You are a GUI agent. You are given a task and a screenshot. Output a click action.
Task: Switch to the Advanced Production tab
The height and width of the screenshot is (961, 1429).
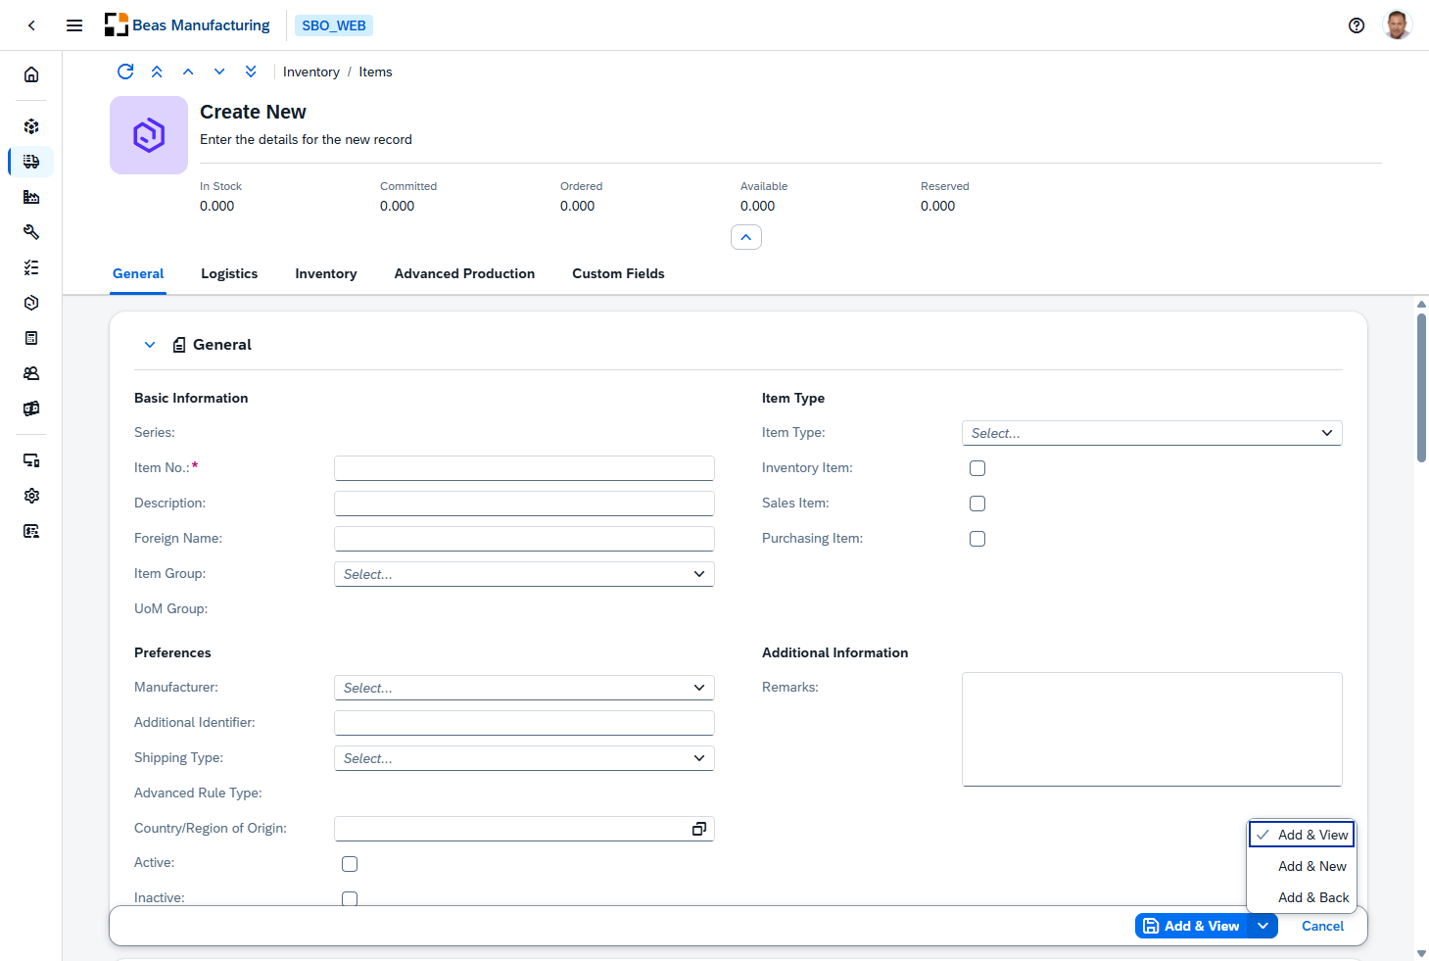[x=464, y=273]
